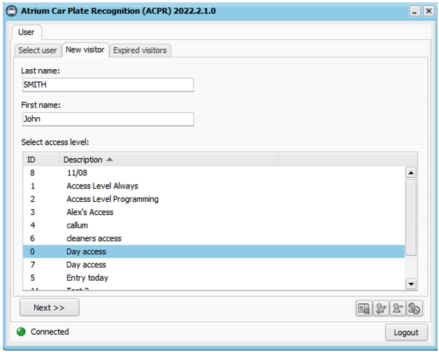Sort access levels by Description header

[168, 159]
